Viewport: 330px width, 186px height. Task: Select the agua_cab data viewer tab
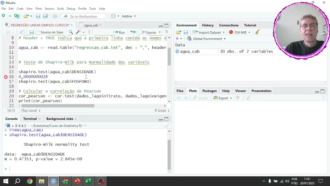coord(91,25)
